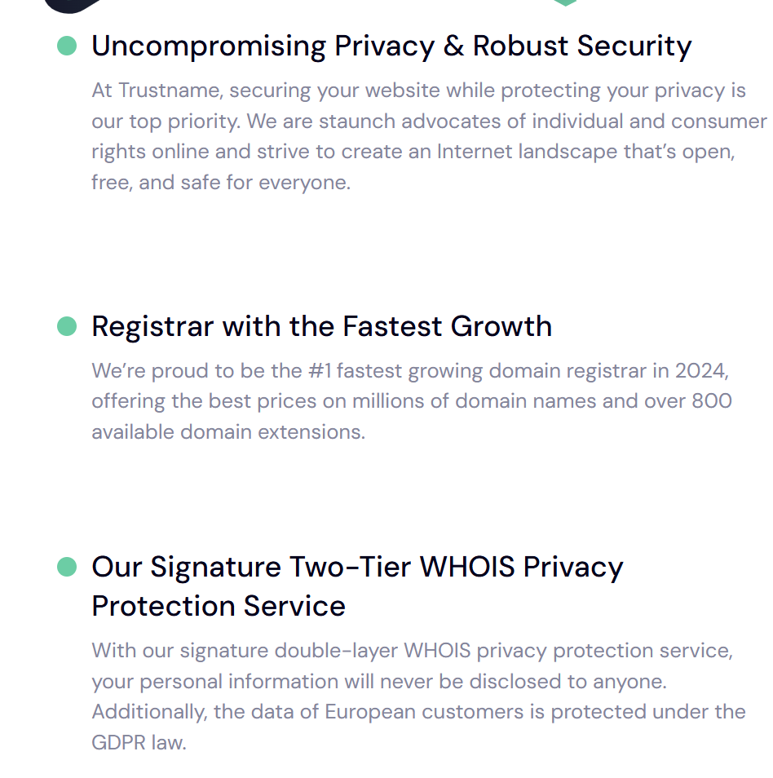This screenshot has width=773, height=778.
Task: Click the text "available domain extensions."
Action: click(228, 431)
